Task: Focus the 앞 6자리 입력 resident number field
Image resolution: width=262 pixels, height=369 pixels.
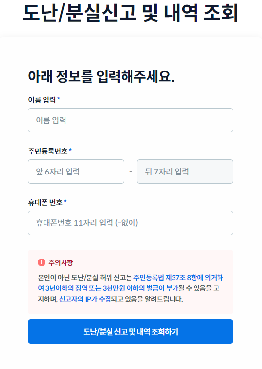Action: 76,172
